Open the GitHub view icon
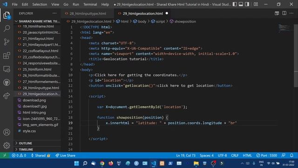This screenshot has width=298, height=168. 7,83
